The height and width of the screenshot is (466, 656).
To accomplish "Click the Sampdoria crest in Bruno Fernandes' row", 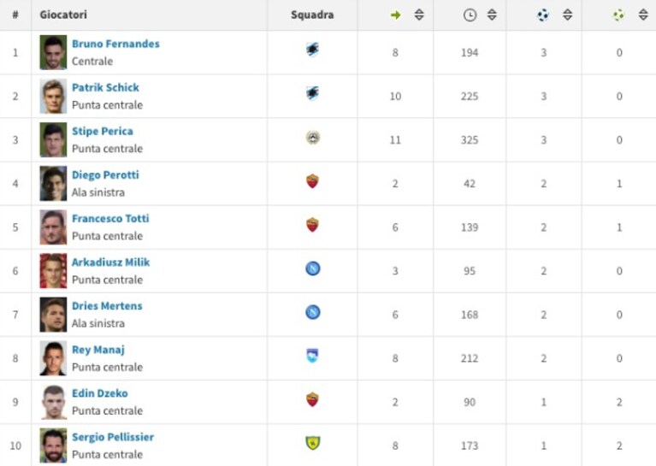I will [x=312, y=50].
